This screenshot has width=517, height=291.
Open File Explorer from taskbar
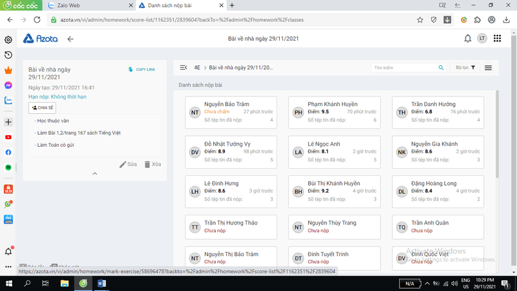pyautogui.click(x=64, y=283)
